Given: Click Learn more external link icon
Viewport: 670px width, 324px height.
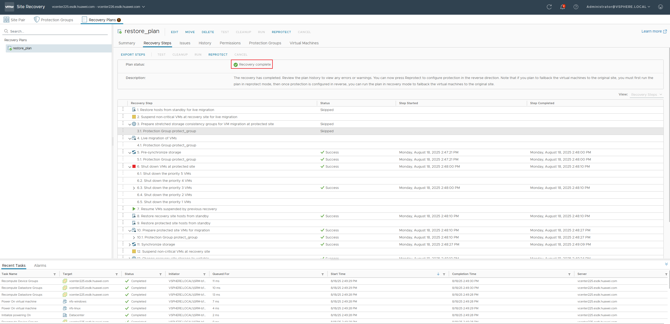Looking at the screenshot, I should (x=665, y=31).
